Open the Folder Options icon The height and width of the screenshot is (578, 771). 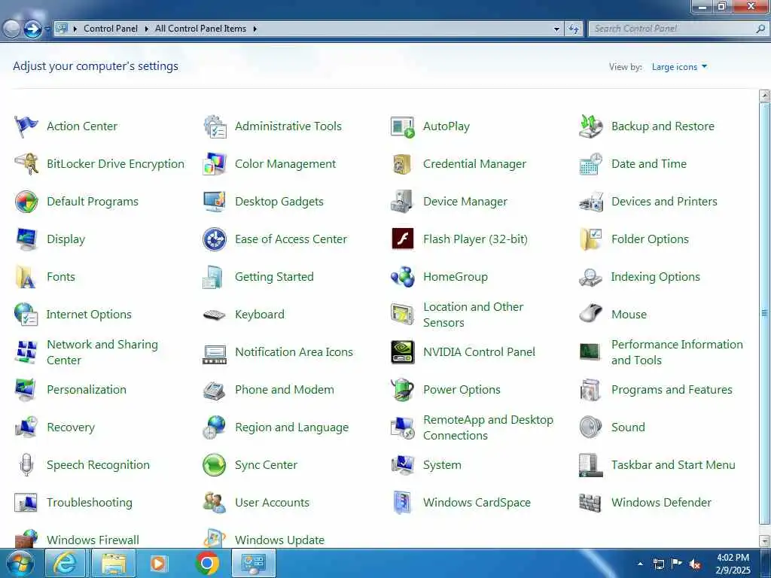(590, 239)
